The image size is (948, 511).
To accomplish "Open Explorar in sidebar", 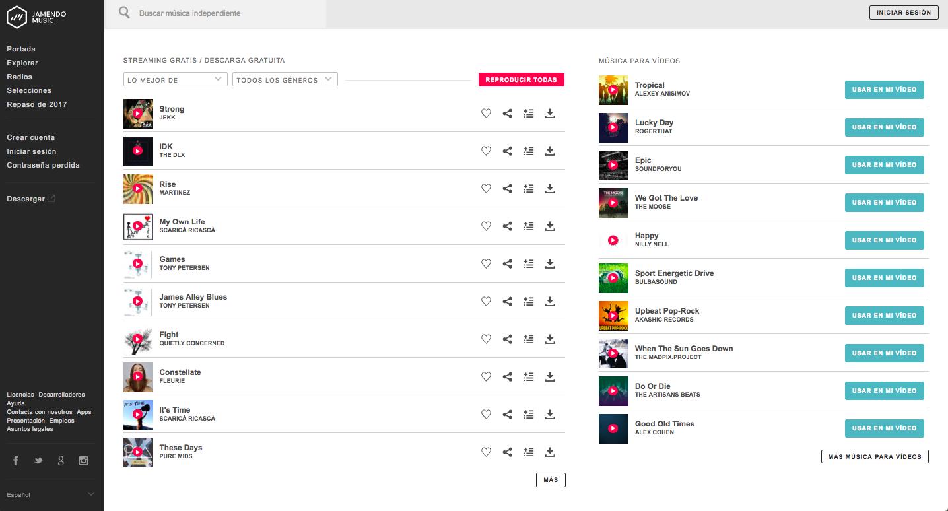I will [x=22, y=63].
